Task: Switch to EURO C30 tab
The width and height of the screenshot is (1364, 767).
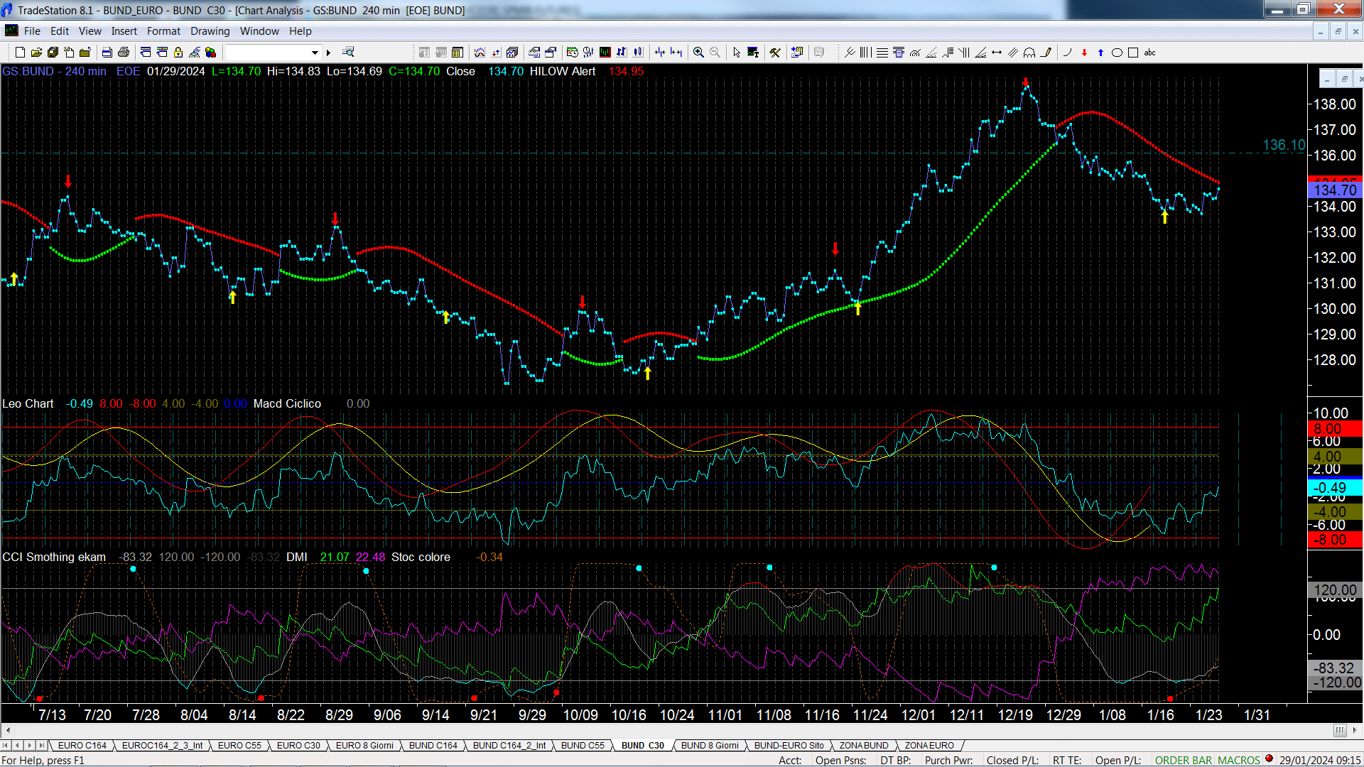Action: coord(298,746)
